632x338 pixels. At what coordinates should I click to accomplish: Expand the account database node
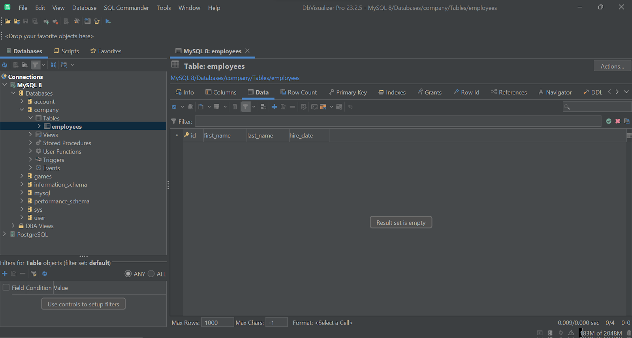click(x=22, y=101)
